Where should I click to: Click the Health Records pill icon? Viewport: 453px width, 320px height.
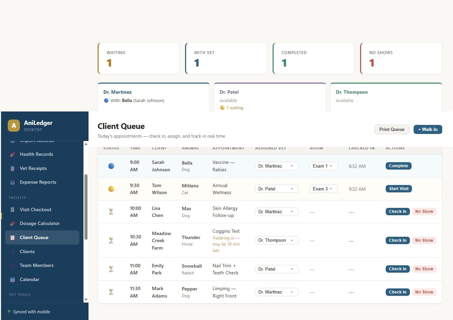tap(12, 154)
